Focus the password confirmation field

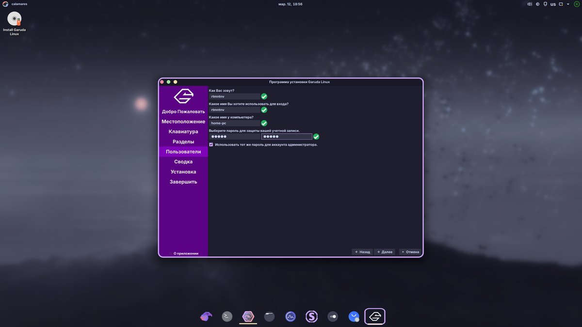pyautogui.click(x=286, y=137)
